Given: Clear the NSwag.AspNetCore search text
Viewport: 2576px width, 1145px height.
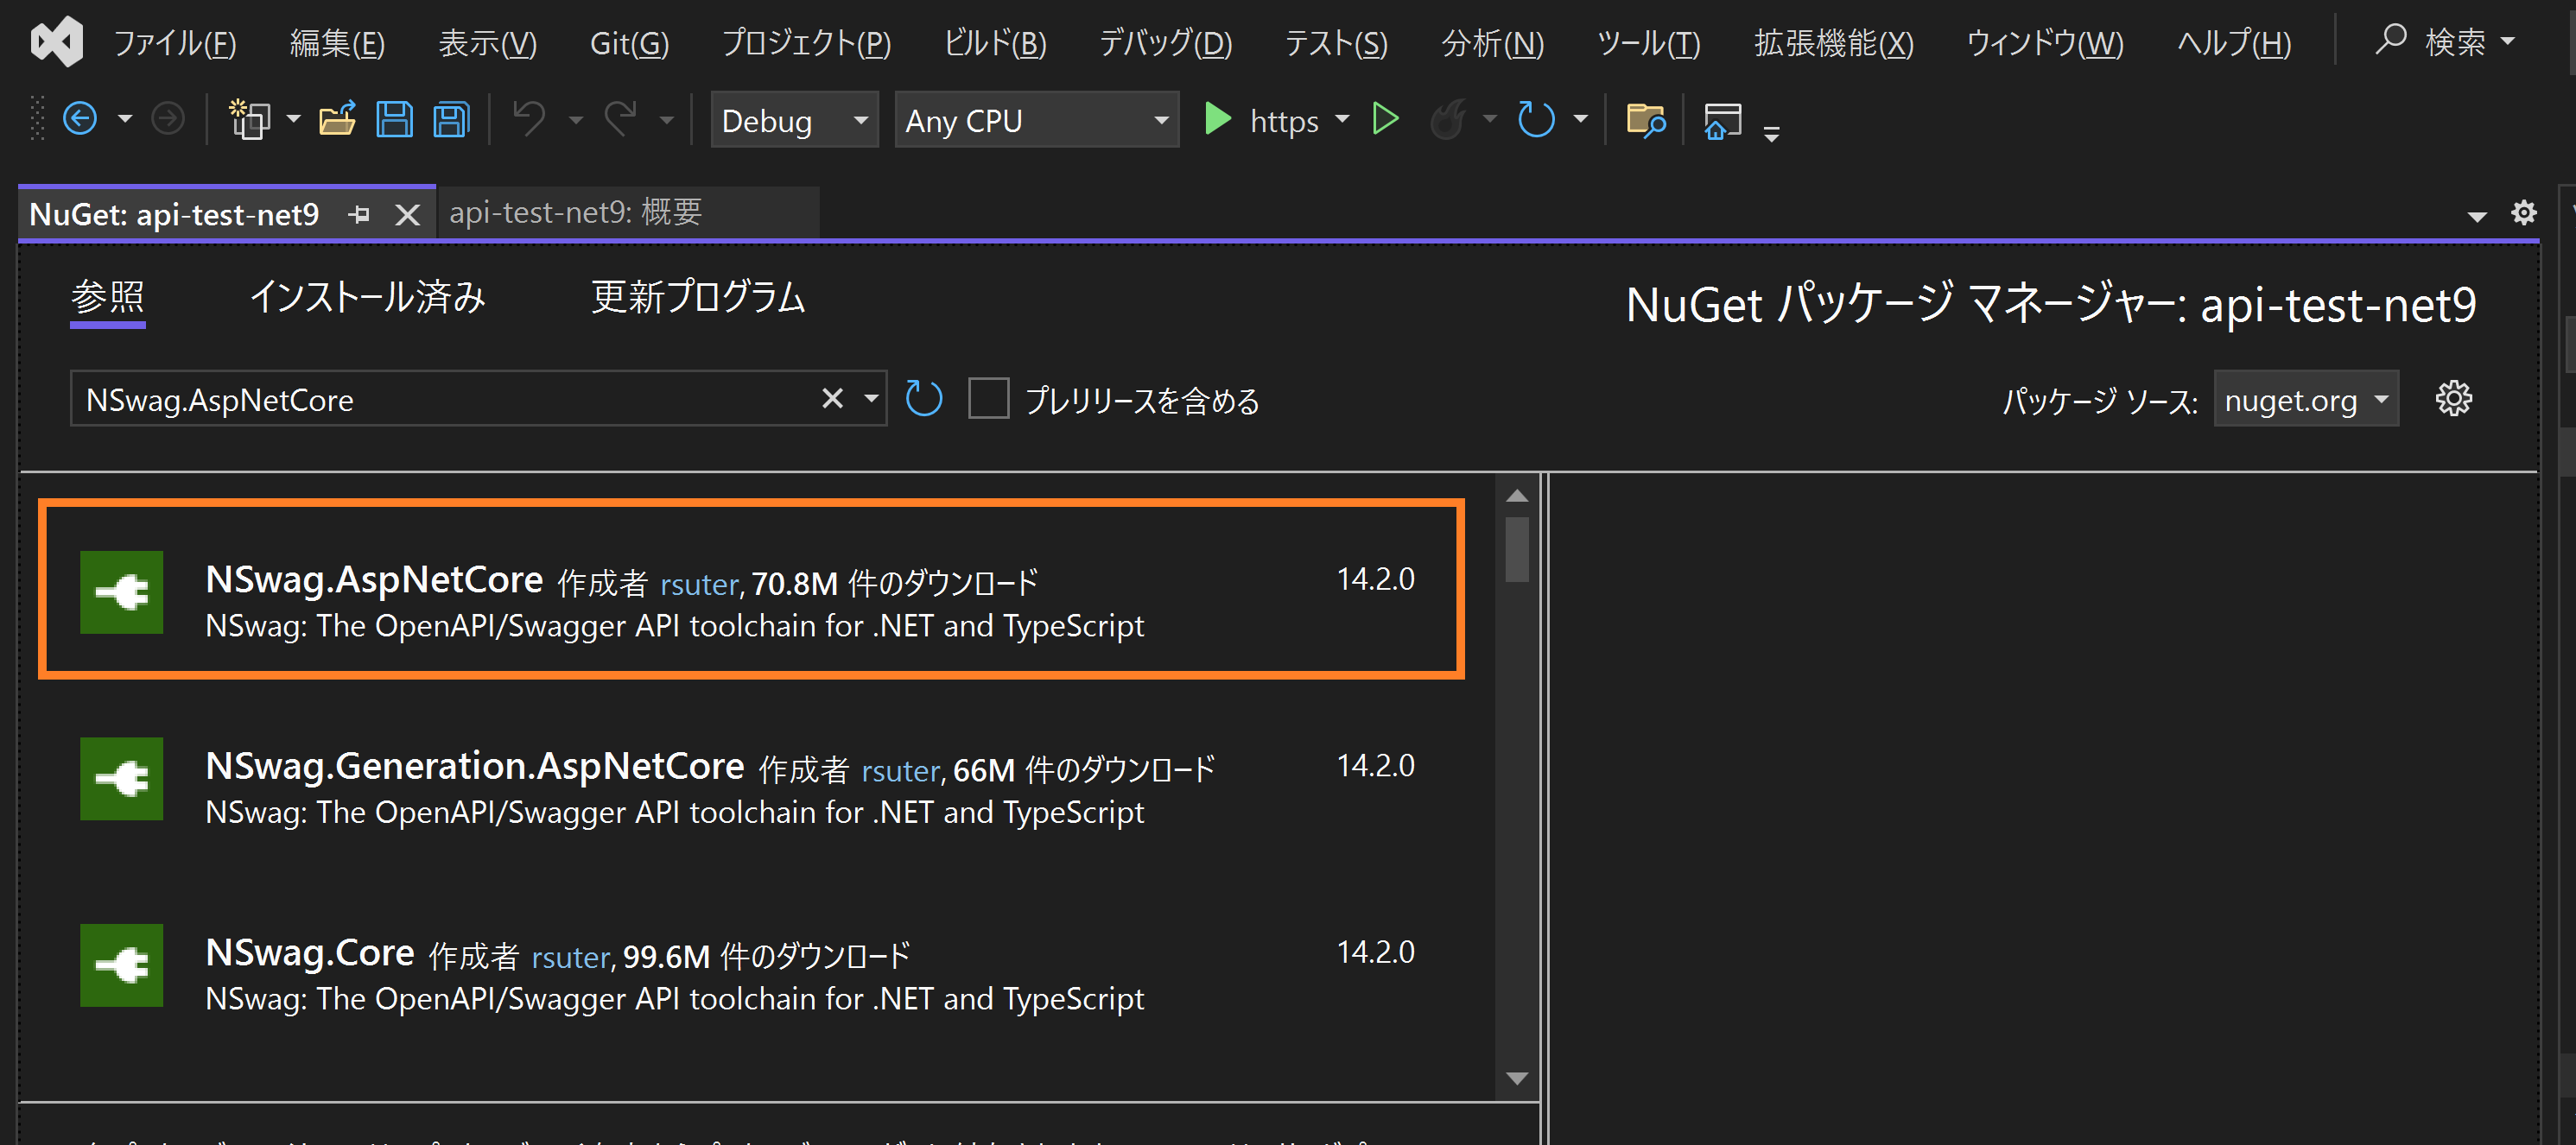Looking at the screenshot, I should click(832, 399).
